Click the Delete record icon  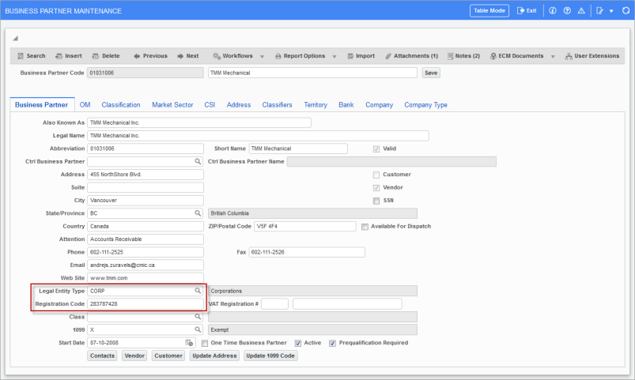point(96,56)
